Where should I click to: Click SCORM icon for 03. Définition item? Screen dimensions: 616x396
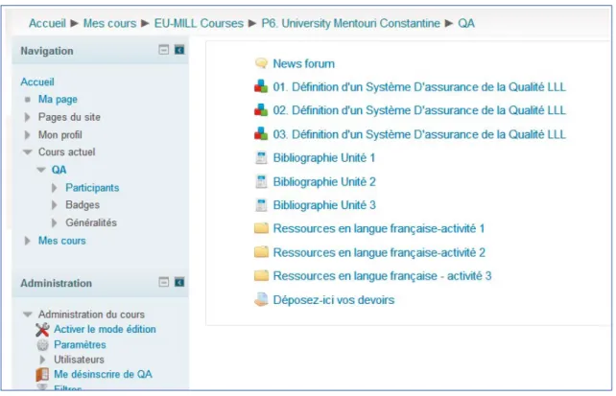(261, 134)
